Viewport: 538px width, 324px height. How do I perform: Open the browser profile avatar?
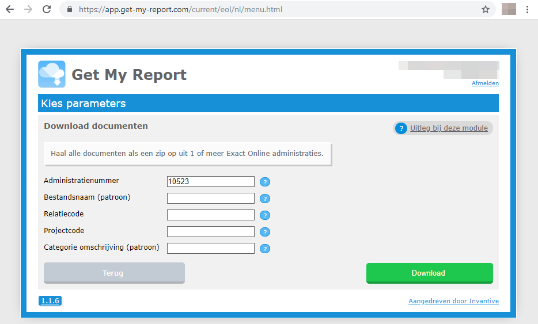pyautogui.click(x=509, y=9)
